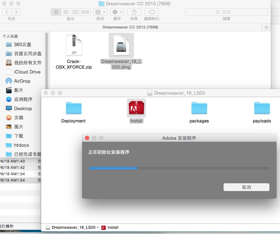
Task: Open htdocs folder in the sidebar
Action: pyautogui.click(x=17, y=145)
